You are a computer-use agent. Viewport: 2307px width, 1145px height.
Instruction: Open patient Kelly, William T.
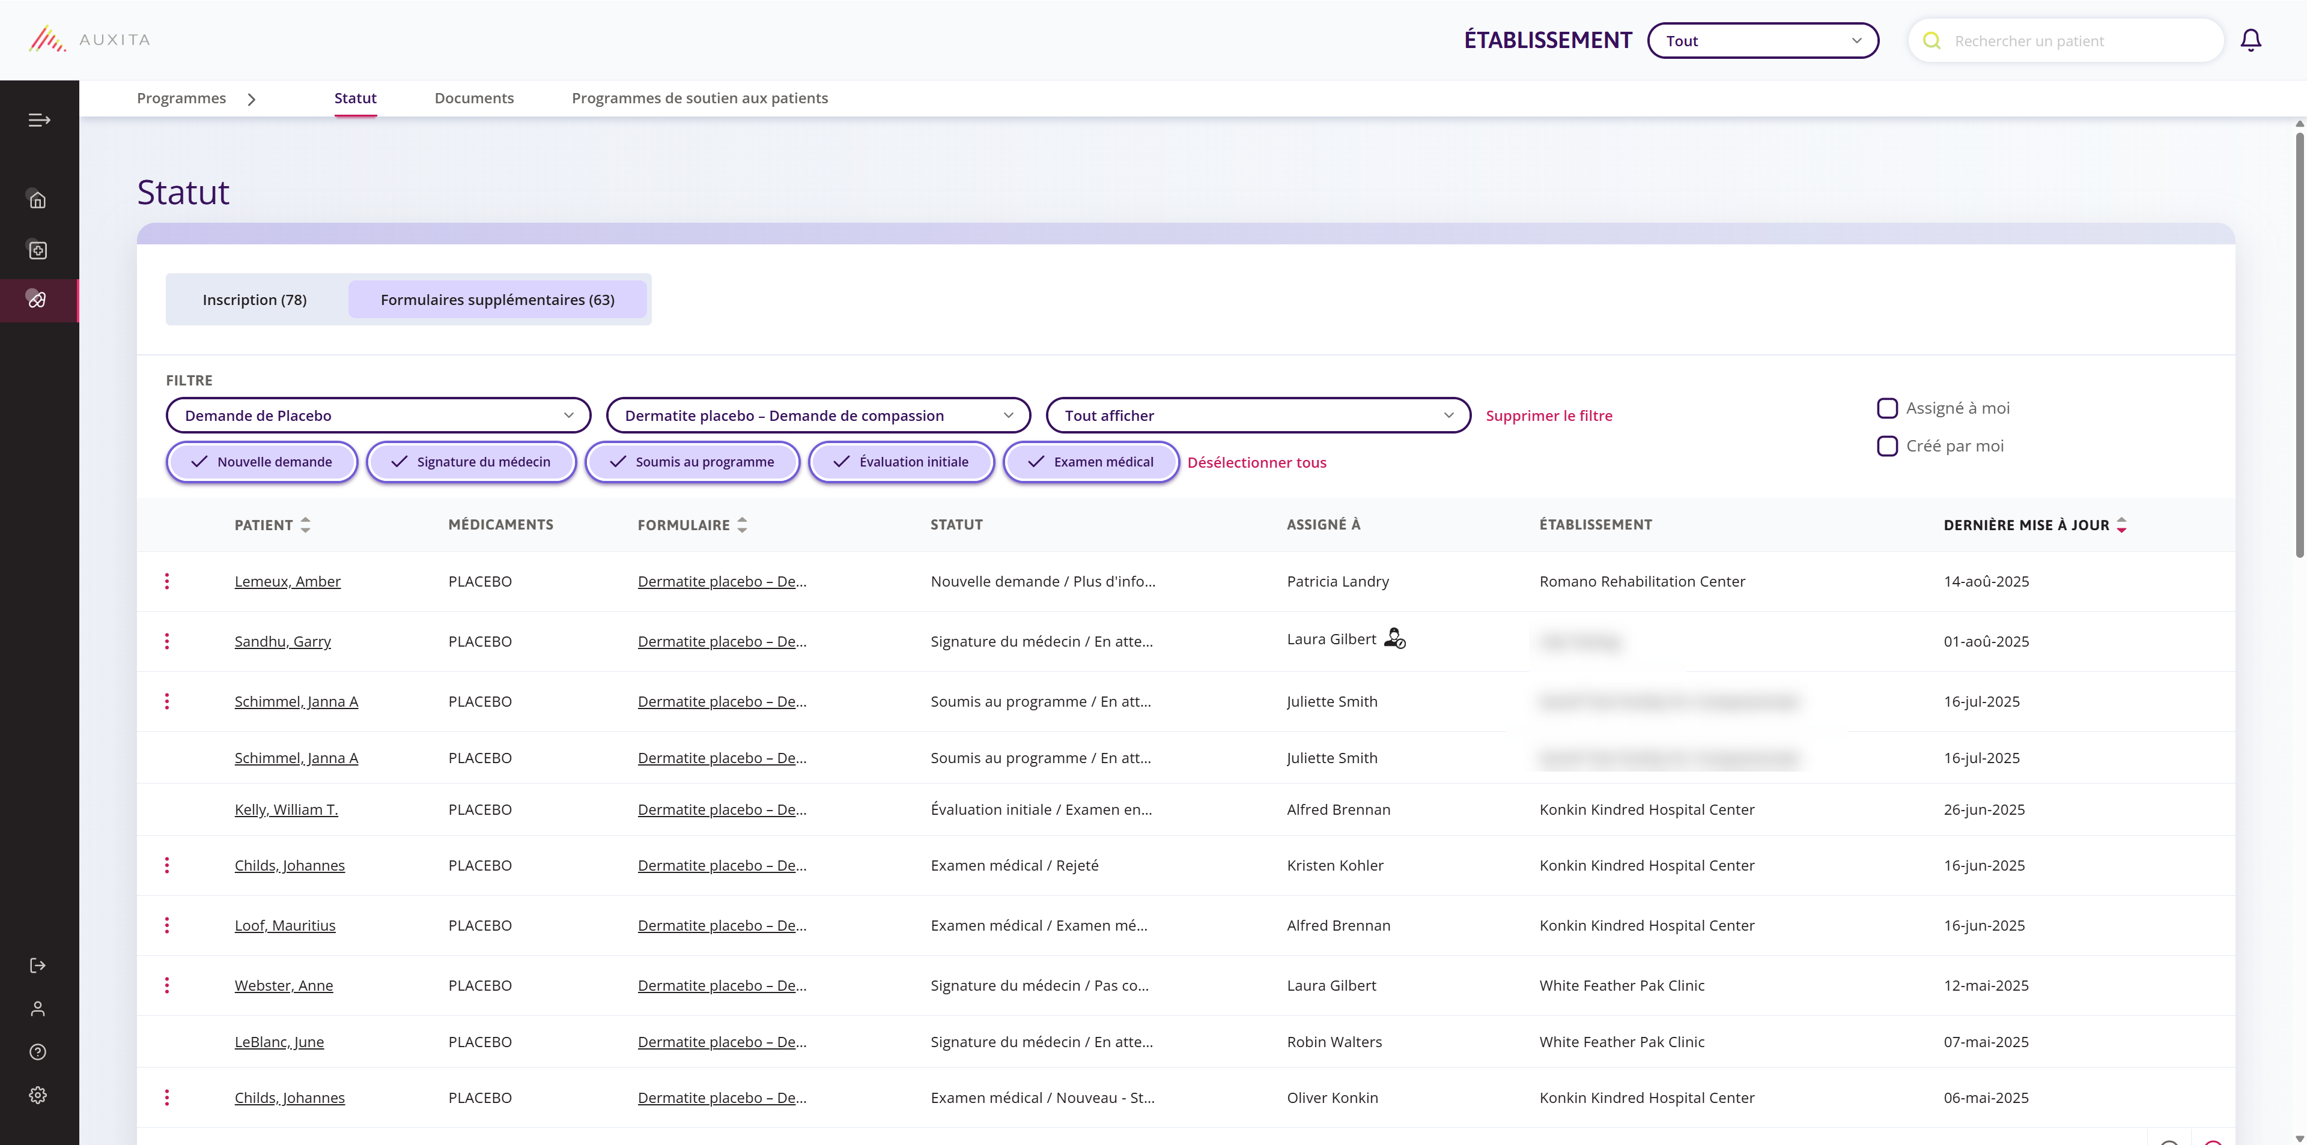point(287,809)
